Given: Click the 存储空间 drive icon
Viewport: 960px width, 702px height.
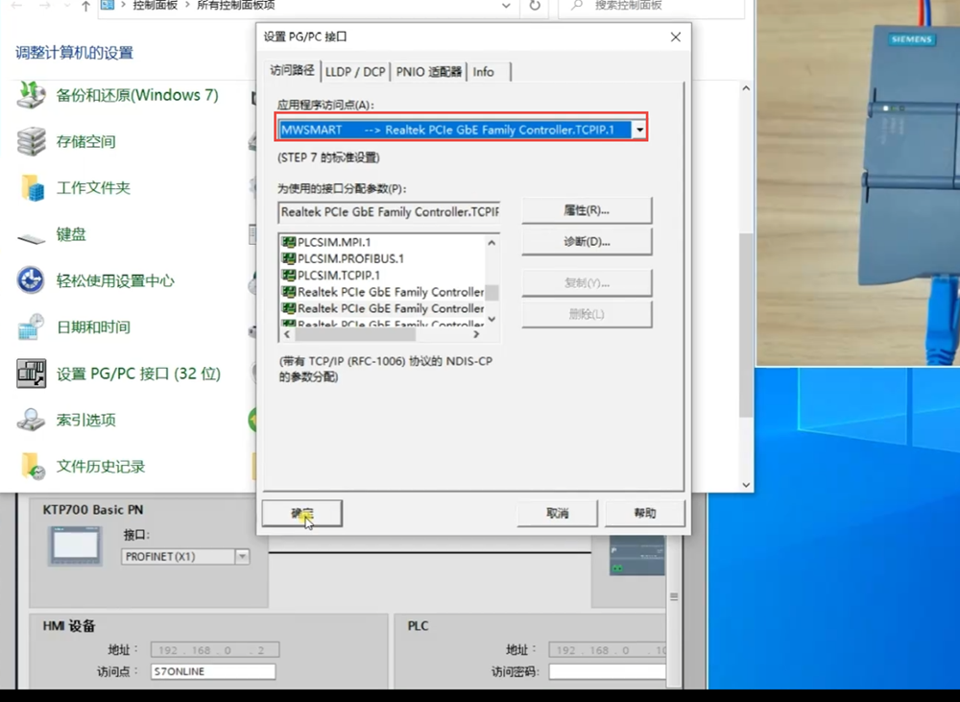Looking at the screenshot, I should [32, 141].
